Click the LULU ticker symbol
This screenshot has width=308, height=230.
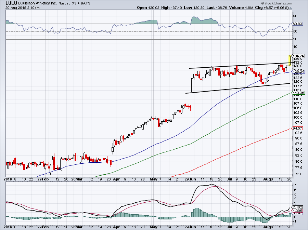11,3
